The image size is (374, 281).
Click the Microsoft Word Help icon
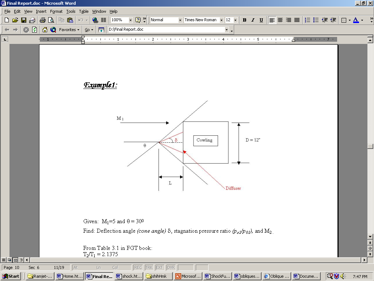[x=138, y=20]
